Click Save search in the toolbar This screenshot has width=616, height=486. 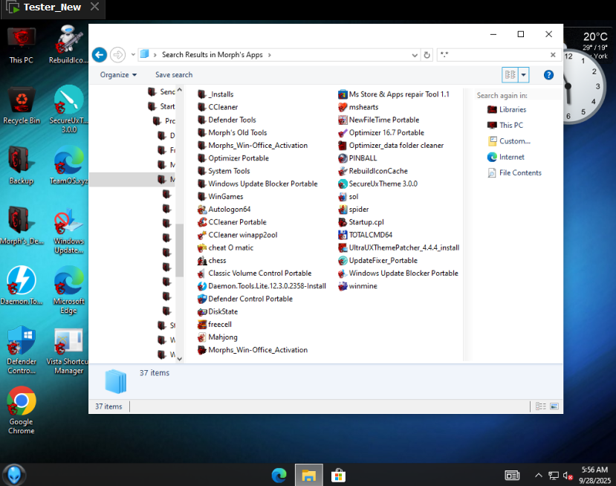pyautogui.click(x=174, y=75)
